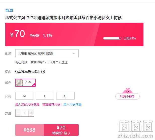Select size M
Image resolution: width=155 pixels, height=140 pixels.
[24, 96]
